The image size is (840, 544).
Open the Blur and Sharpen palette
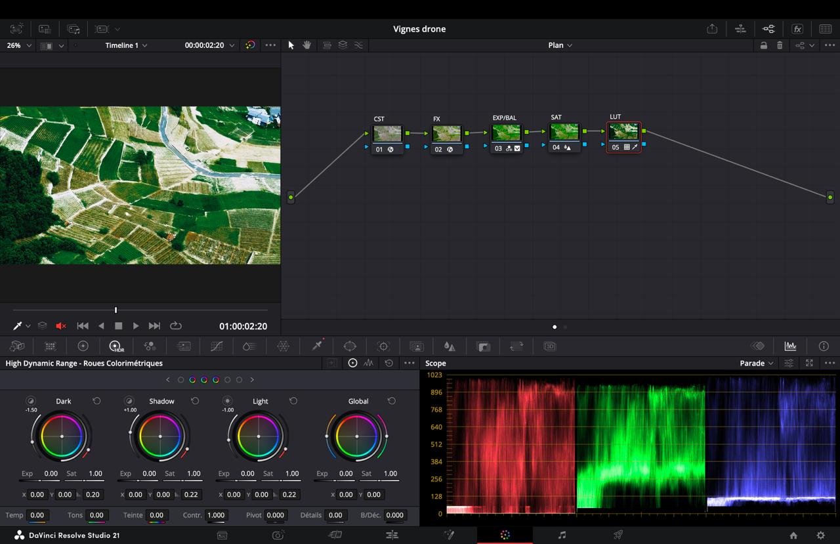pyautogui.click(x=450, y=346)
